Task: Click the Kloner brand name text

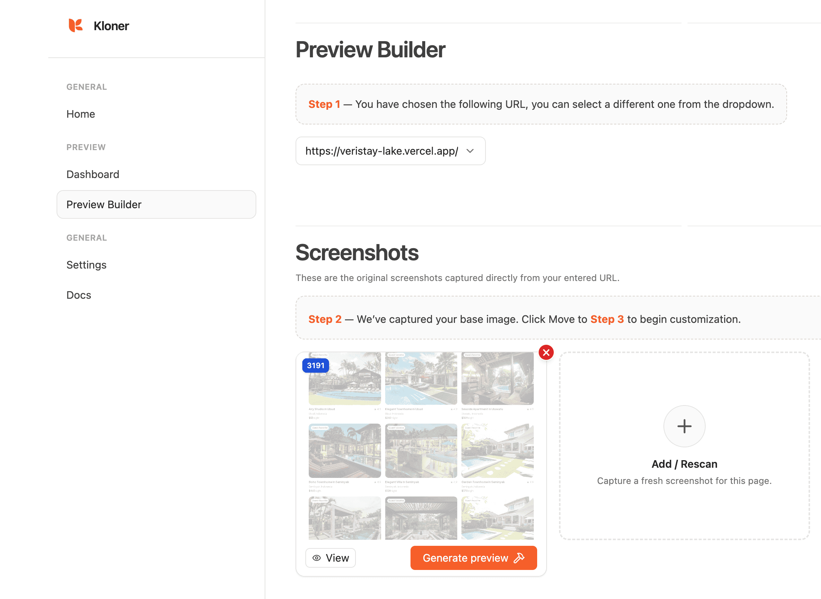Action: tap(111, 26)
